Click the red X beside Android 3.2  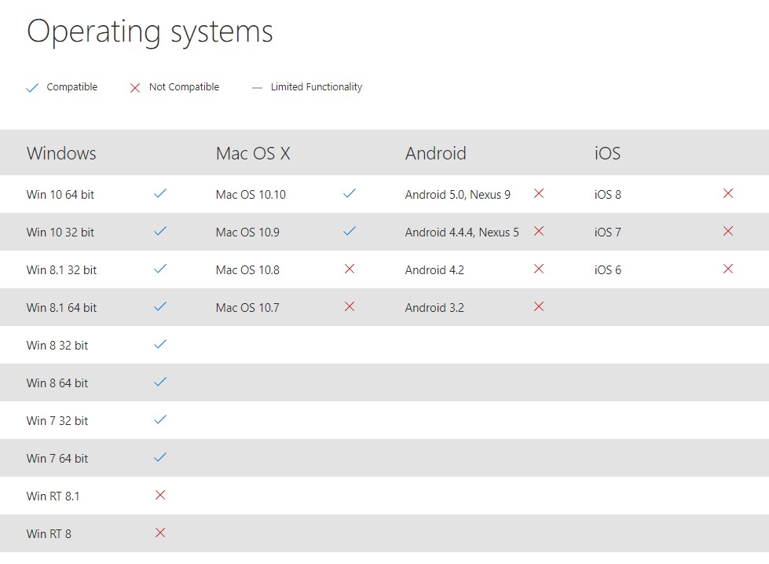click(x=539, y=306)
